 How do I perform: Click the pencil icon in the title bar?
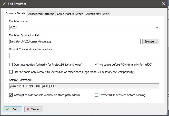(x=4, y=4)
